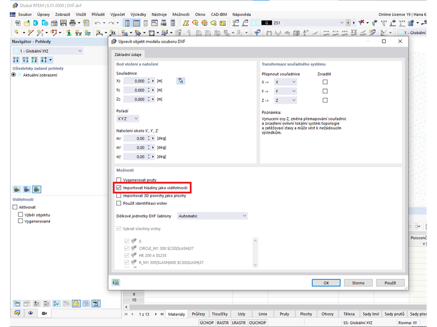This screenshot has width=437, height=327.
Task: Open the 1 - Globální XYZ dropdown in Navigator
Action: pos(48,51)
